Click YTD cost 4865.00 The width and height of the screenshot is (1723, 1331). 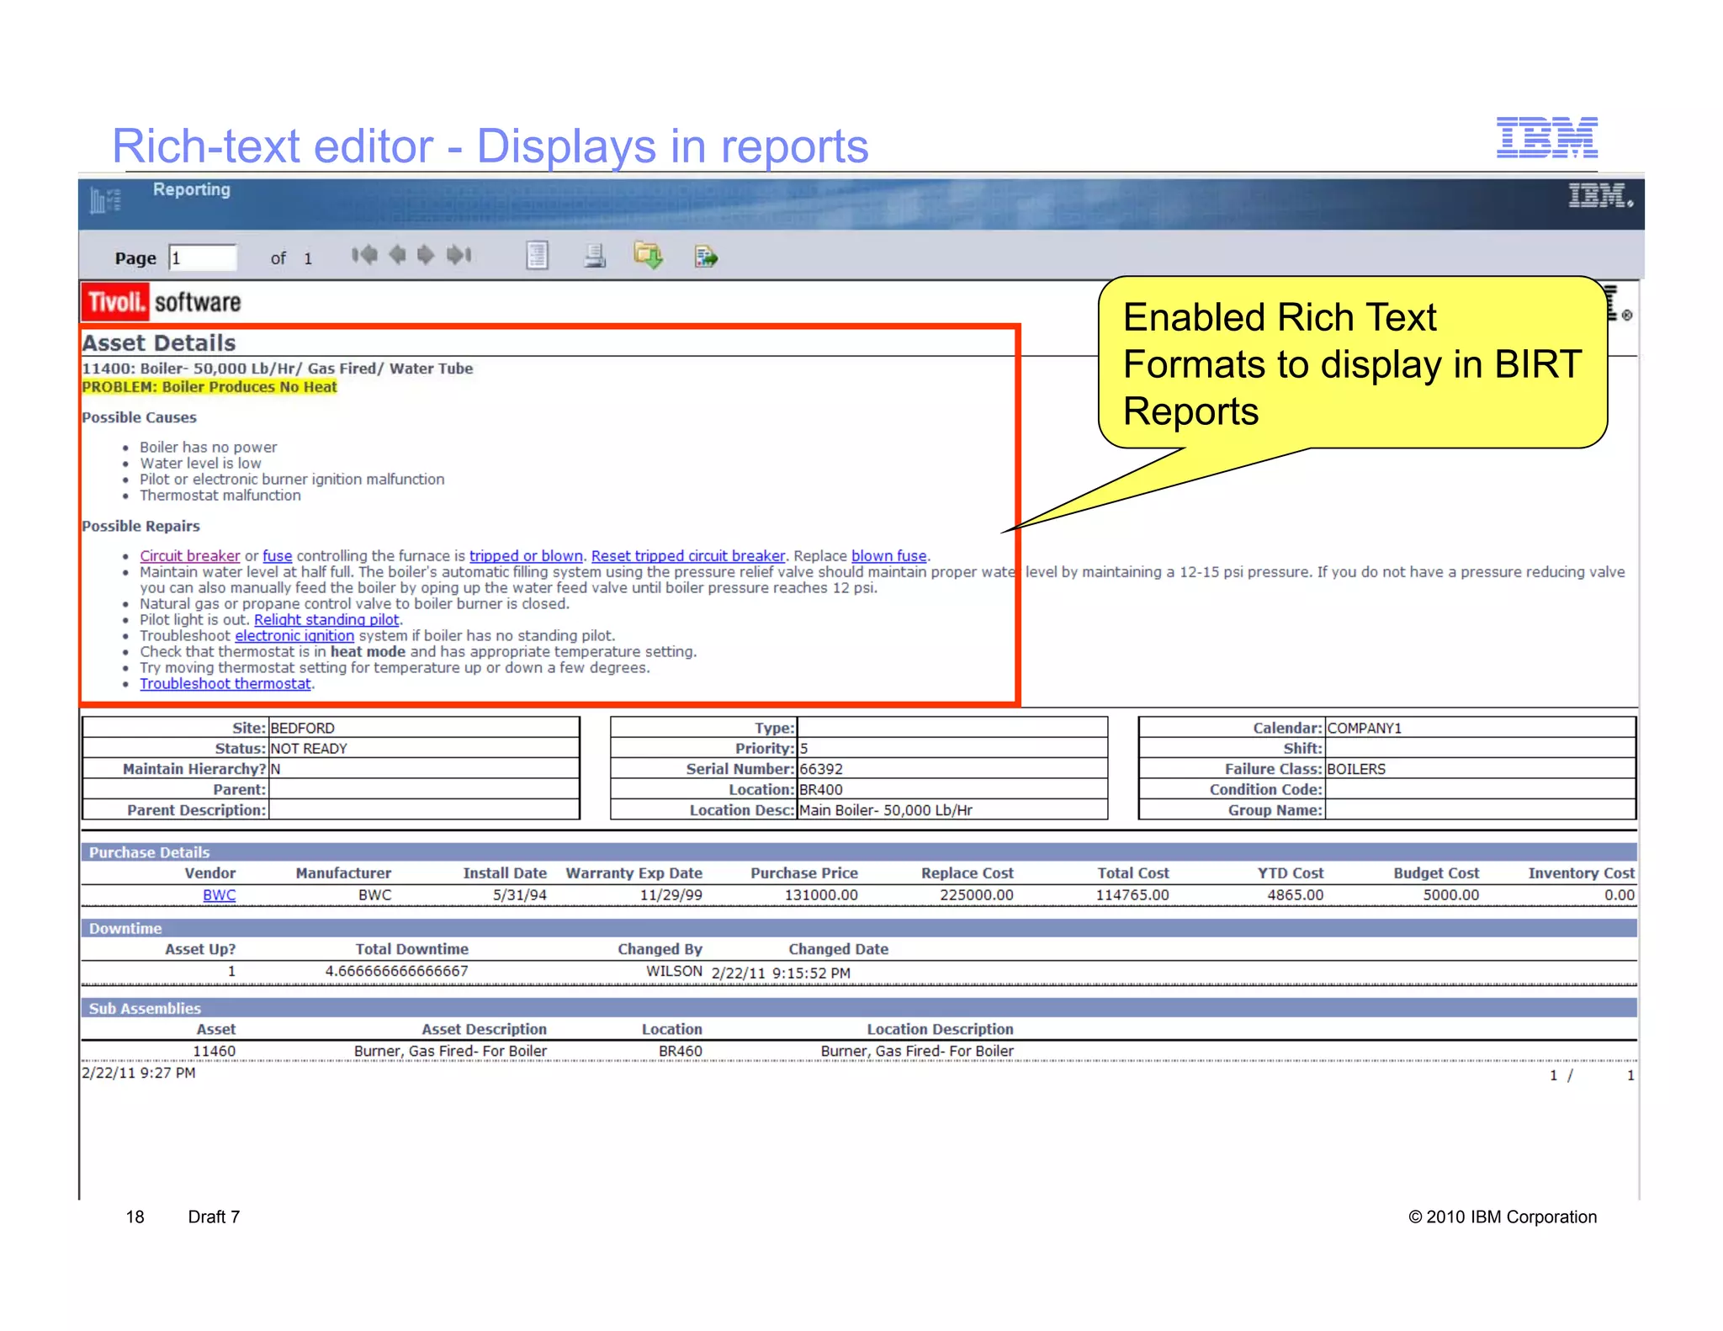tap(1296, 895)
